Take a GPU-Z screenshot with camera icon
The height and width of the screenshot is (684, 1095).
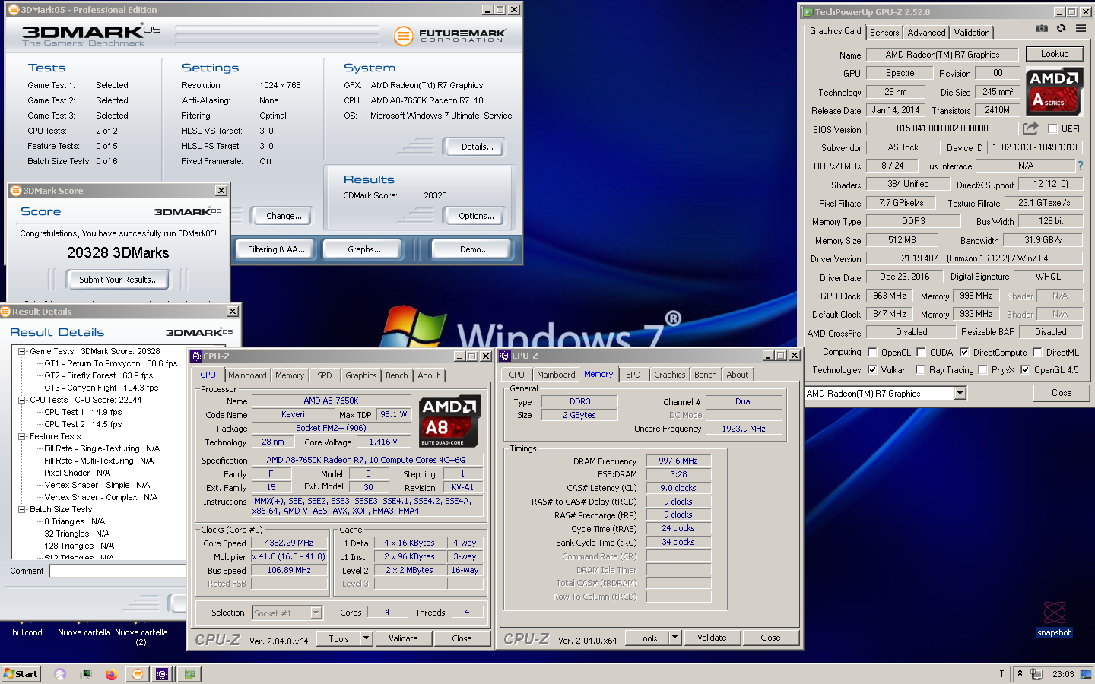click(x=1042, y=28)
